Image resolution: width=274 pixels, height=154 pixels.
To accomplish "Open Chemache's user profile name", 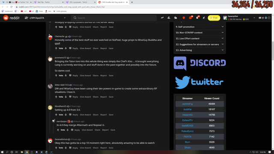I will click(x=60, y=36).
